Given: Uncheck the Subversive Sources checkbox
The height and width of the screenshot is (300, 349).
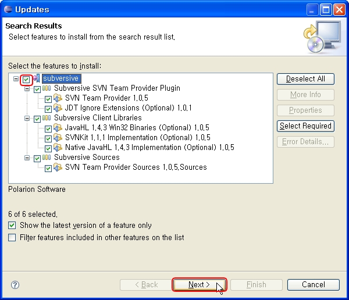Looking at the screenshot, I should click(37, 159).
